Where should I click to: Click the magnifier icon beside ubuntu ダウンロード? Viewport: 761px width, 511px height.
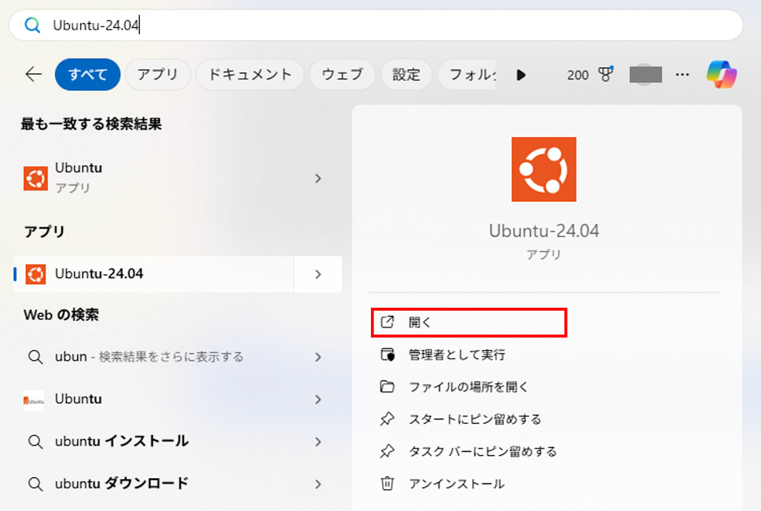[36, 484]
